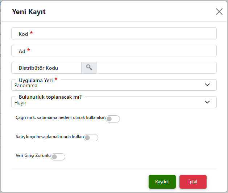Turn on Veri Girişi Zorunlu switch
Screen dimensions: 228x193
(58, 157)
